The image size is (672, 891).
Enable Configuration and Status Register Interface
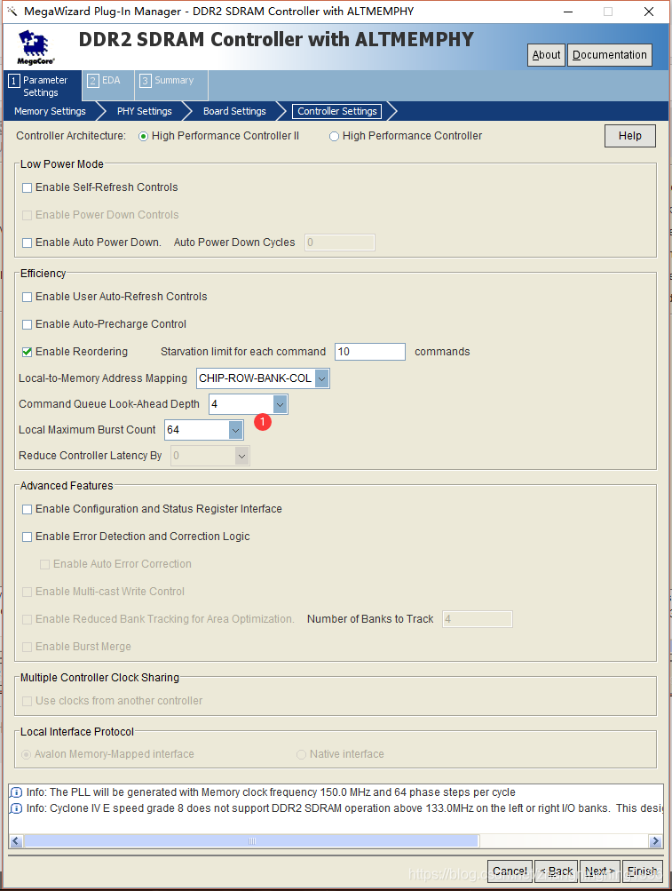point(27,509)
